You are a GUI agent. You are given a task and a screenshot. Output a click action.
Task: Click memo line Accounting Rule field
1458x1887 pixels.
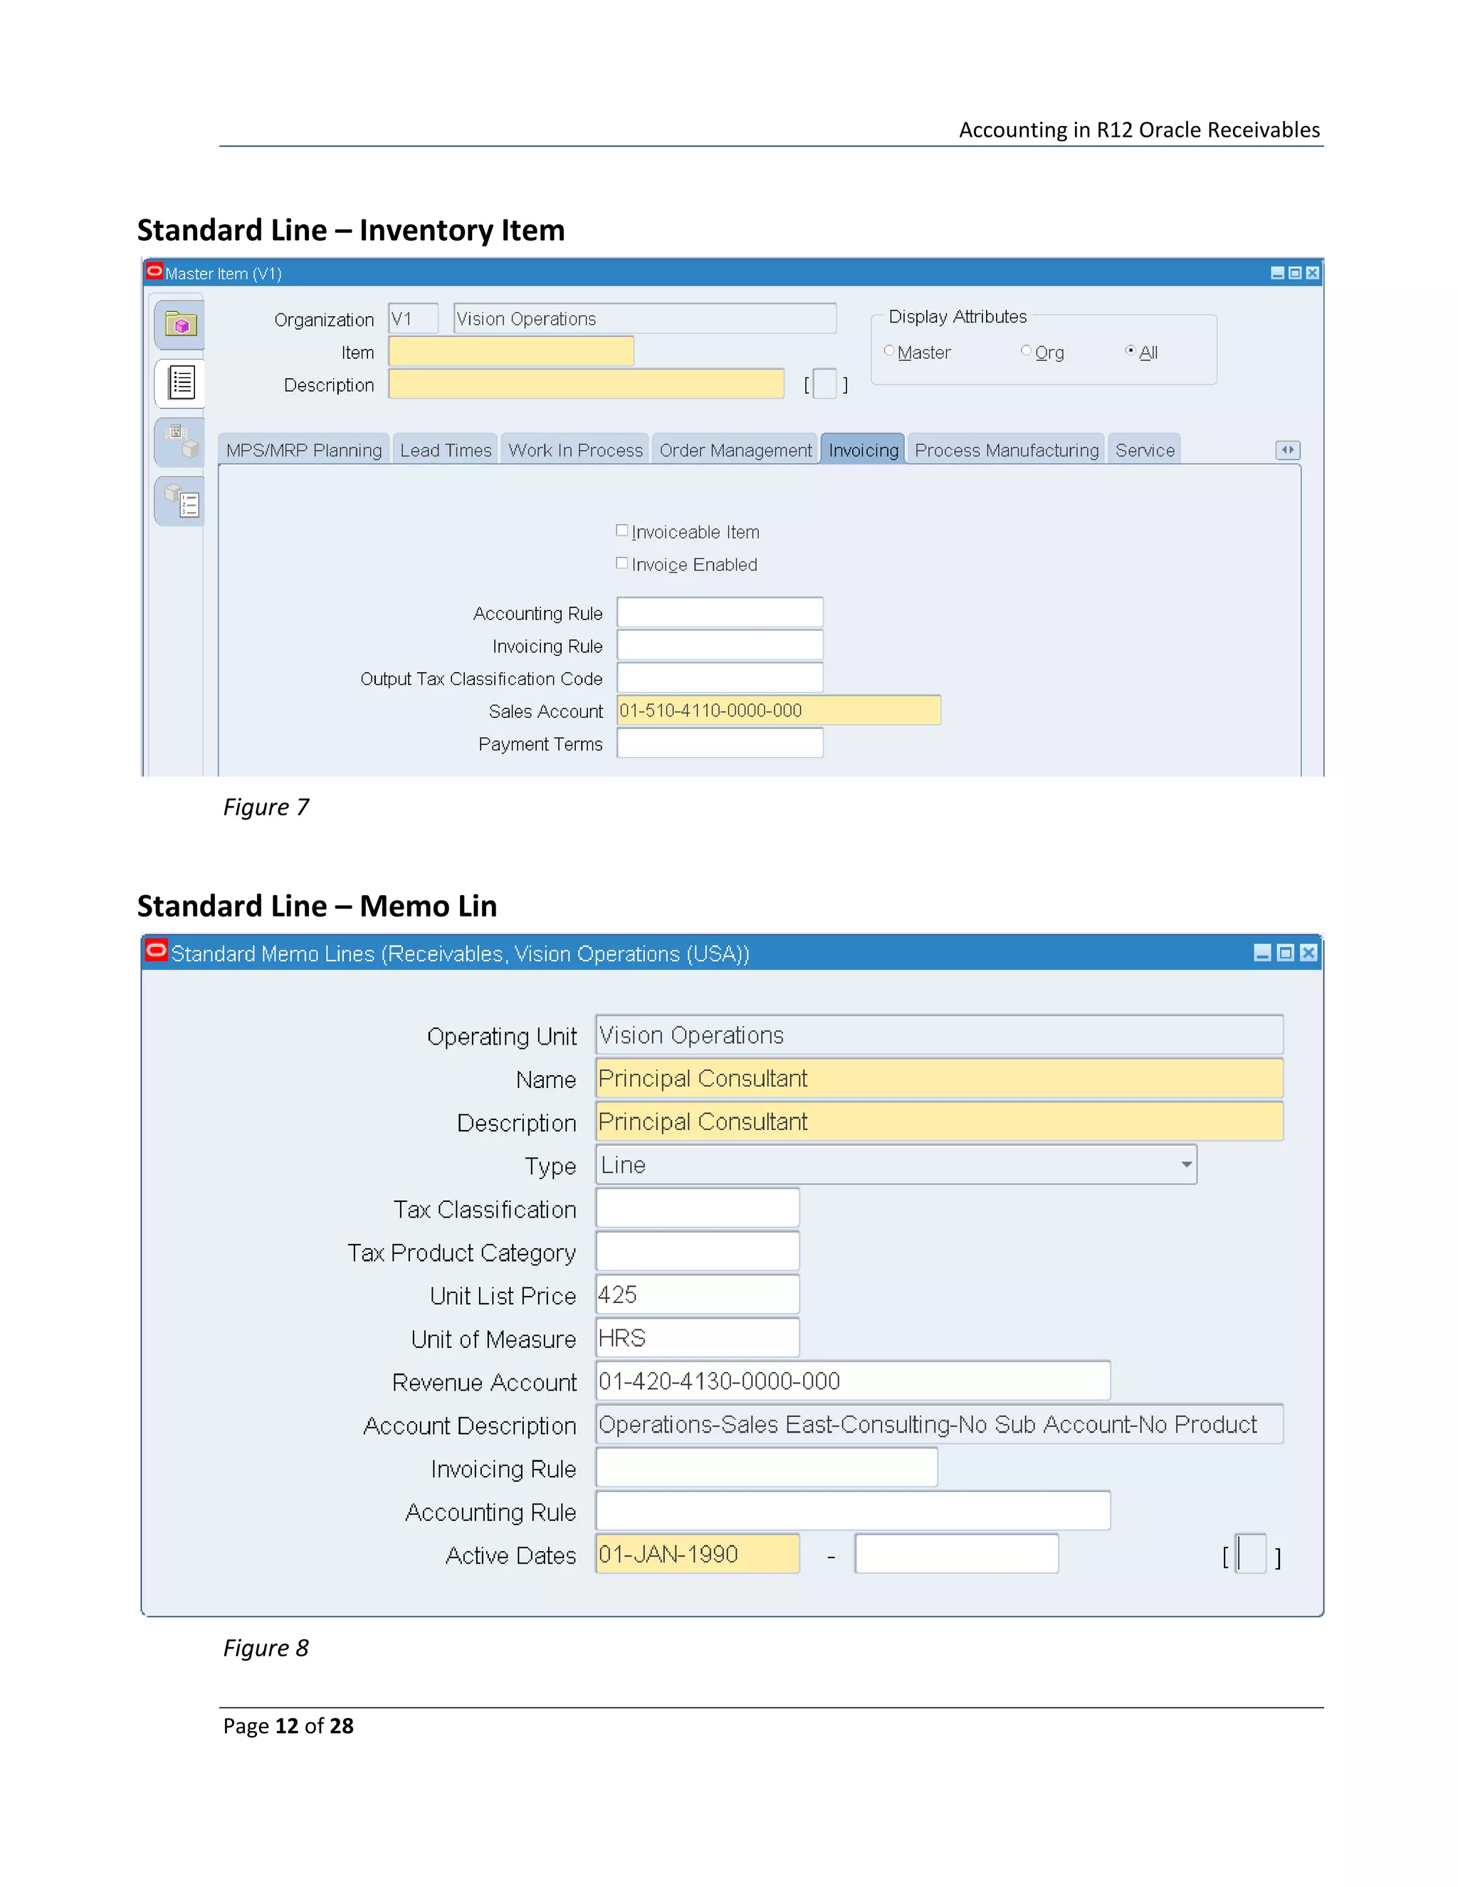852,1510
